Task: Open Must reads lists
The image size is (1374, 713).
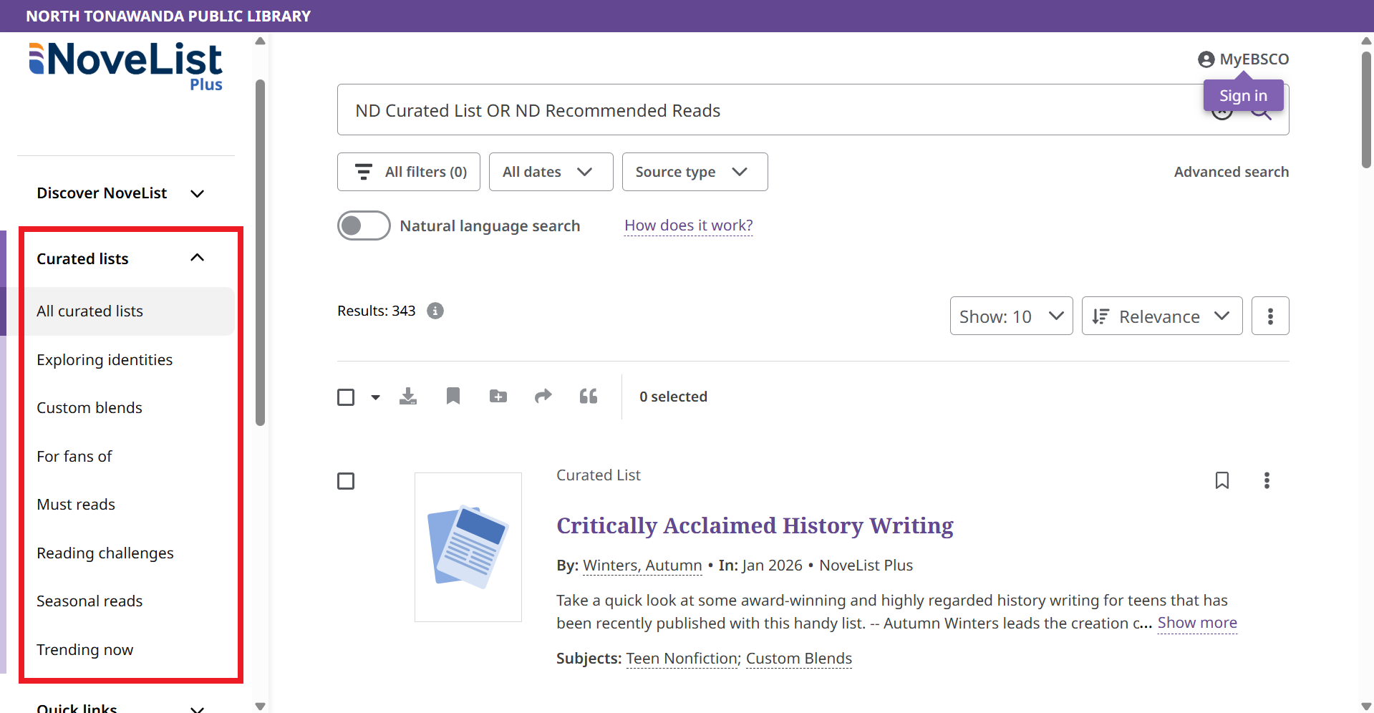Action: [76, 504]
